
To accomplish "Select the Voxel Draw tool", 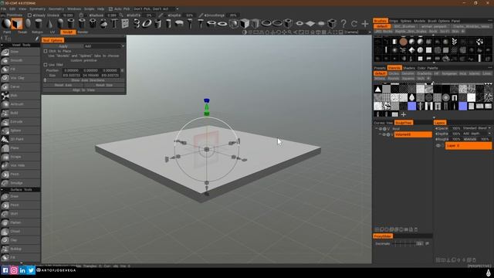I will (20, 52).
